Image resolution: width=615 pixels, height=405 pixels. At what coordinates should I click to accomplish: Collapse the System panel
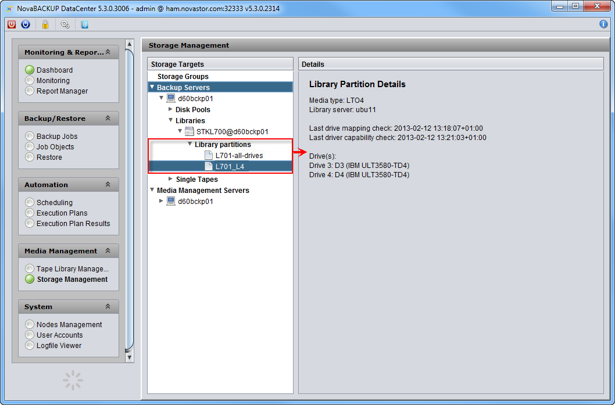pyautogui.click(x=108, y=306)
